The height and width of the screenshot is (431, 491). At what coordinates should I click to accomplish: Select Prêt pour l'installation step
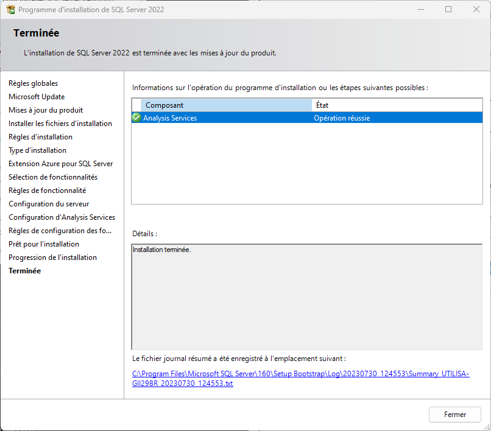point(44,244)
